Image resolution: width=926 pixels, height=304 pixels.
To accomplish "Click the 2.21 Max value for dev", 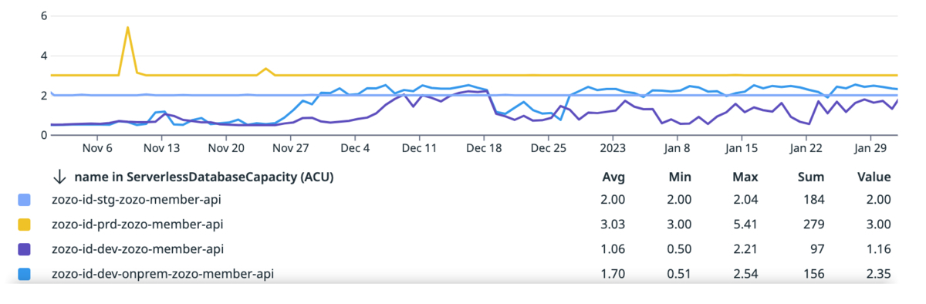I will (x=745, y=249).
